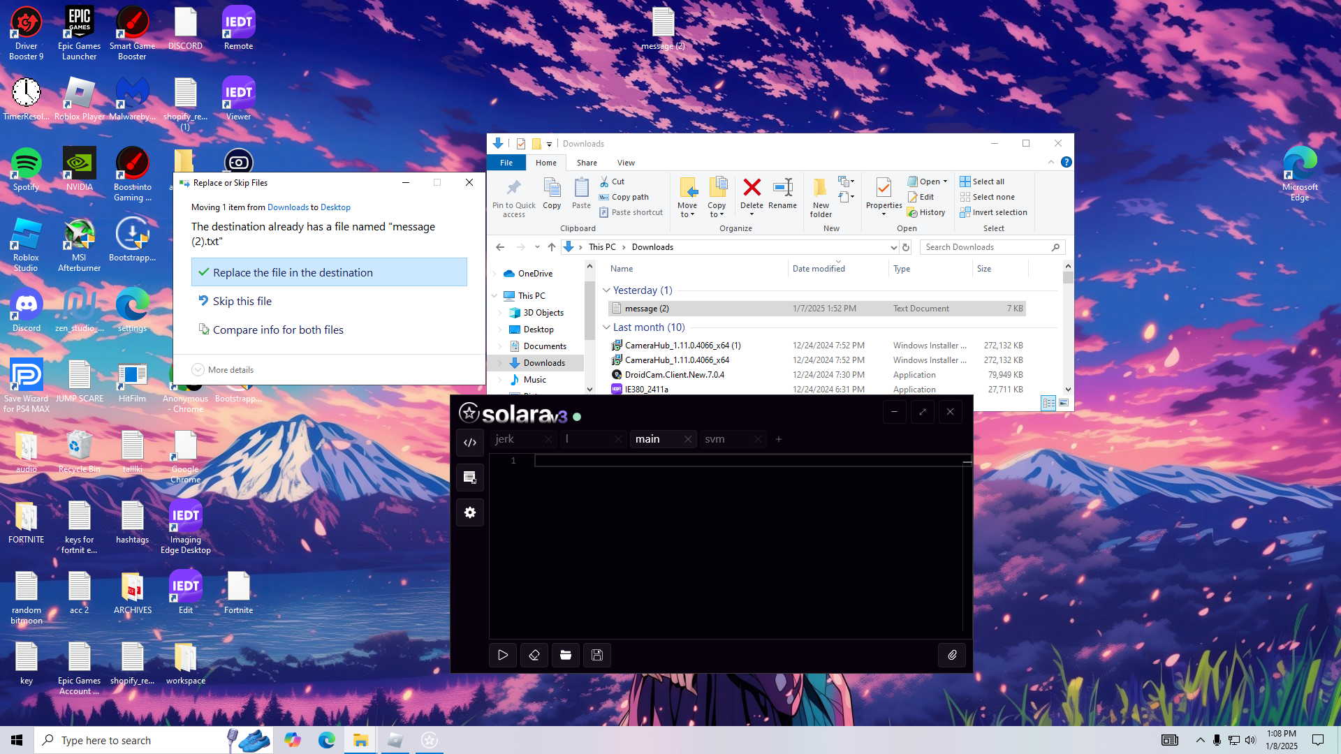Click the paperclip attach icon in Solara

coord(952,655)
